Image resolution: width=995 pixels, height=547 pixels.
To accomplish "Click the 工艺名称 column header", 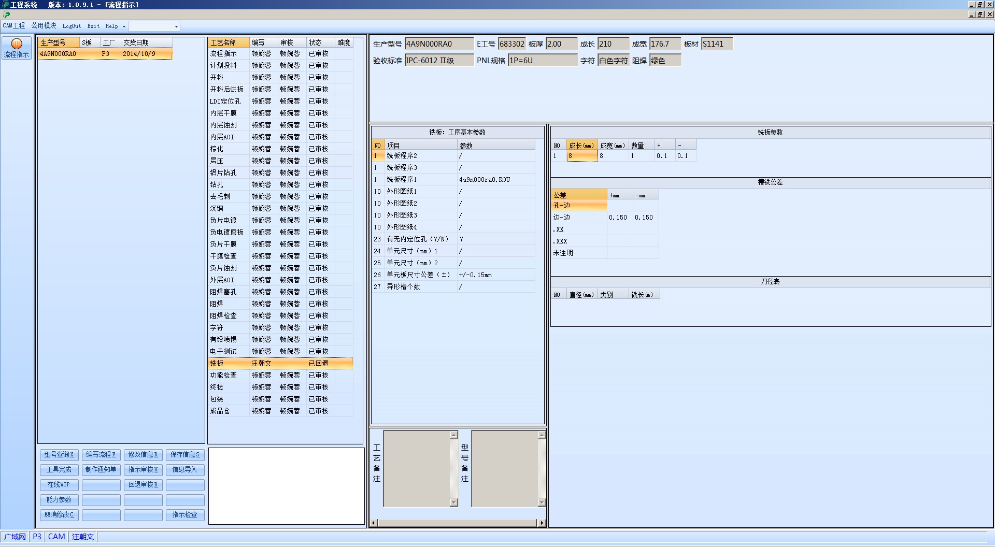I will 229,42.
